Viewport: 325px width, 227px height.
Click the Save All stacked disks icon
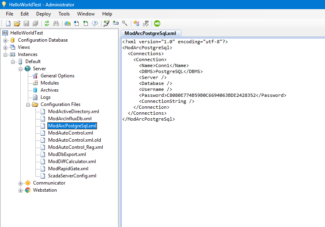click(35, 23)
